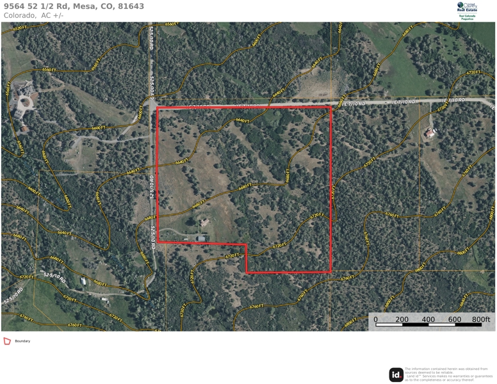Click the red-roofed house east of parcel
Viewport: 497px width, 384px height.
click(430, 133)
